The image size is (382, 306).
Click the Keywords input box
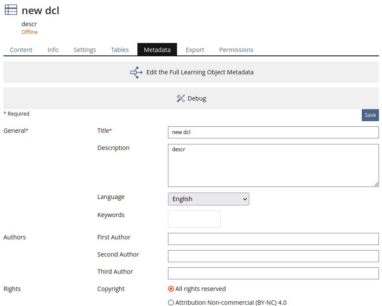click(x=194, y=219)
